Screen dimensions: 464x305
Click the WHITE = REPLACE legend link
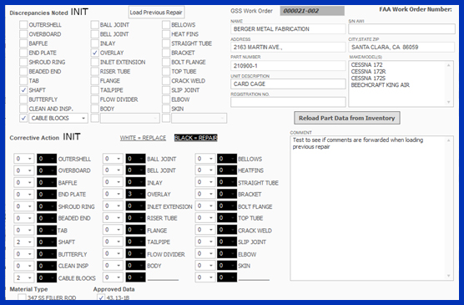143,138
